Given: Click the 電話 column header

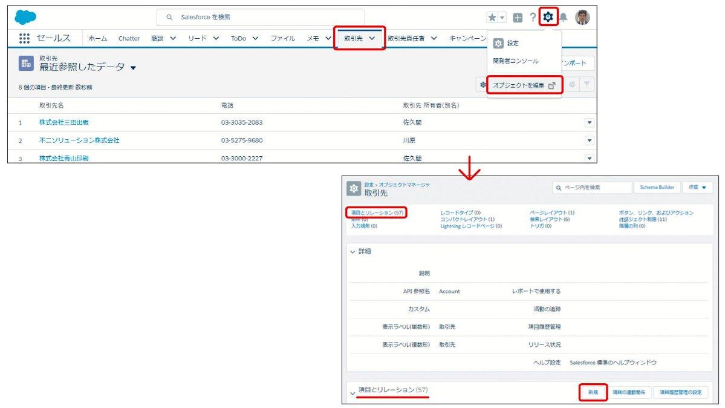Looking at the screenshot, I should click(x=227, y=105).
